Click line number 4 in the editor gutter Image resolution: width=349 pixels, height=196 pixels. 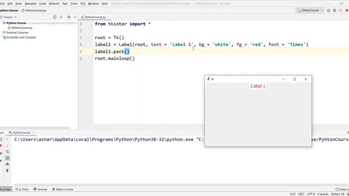tap(81, 45)
